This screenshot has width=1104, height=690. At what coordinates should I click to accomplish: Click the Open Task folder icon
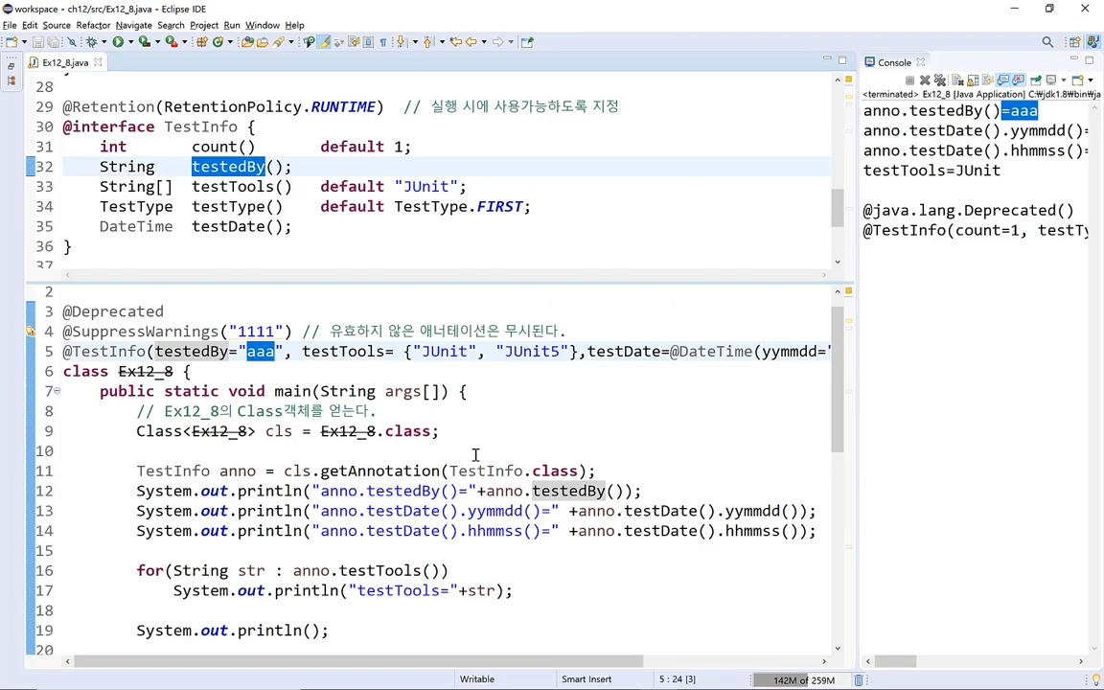click(x=262, y=42)
